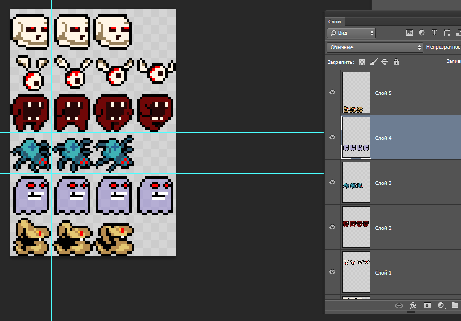Screen dimensions: 461x321
Task: Select Слой 1 thumbnail
Action: 356,272
